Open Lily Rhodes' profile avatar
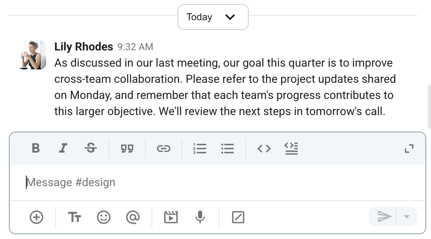 click(32, 54)
